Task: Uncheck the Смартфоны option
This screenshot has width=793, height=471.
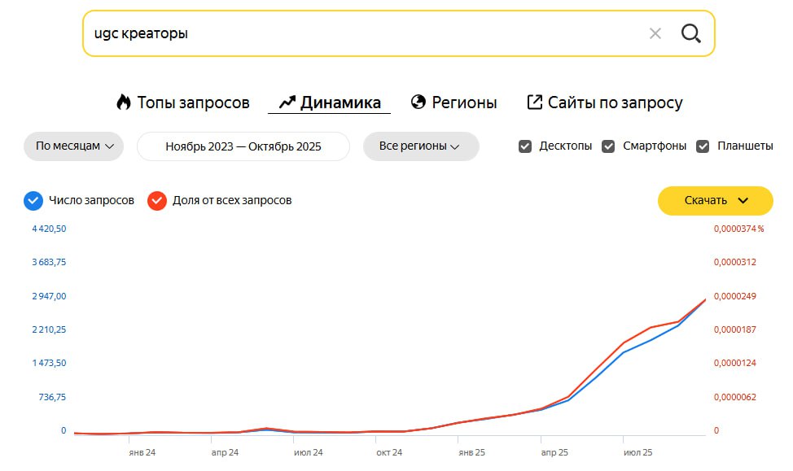Action: (608, 146)
